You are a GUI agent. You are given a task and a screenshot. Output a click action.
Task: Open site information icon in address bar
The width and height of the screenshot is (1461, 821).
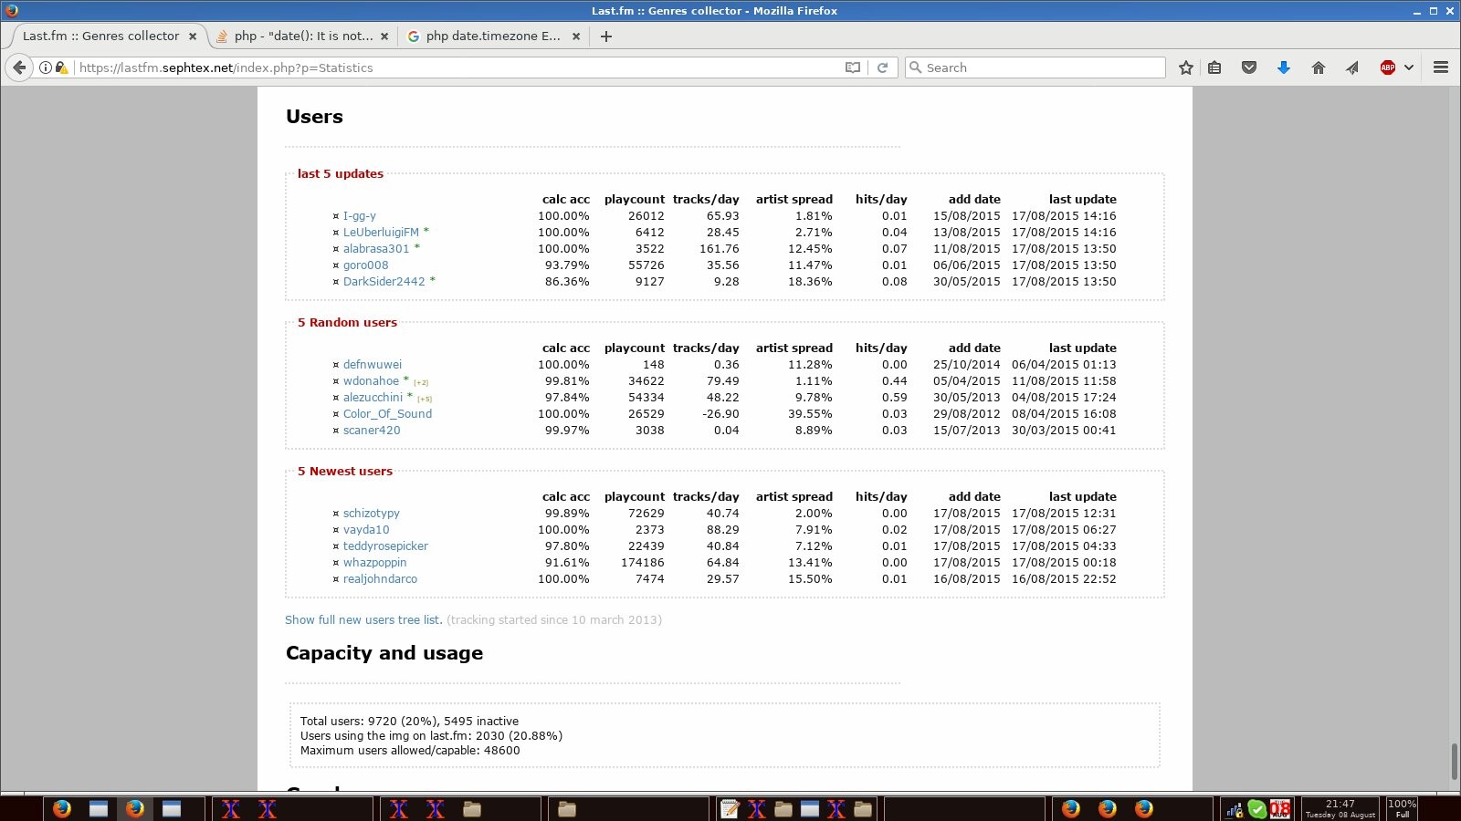(x=45, y=68)
